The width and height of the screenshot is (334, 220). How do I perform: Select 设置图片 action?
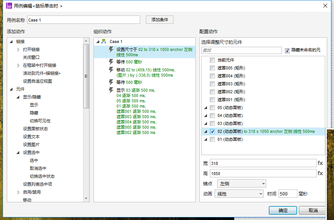click(x=31, y=145)
